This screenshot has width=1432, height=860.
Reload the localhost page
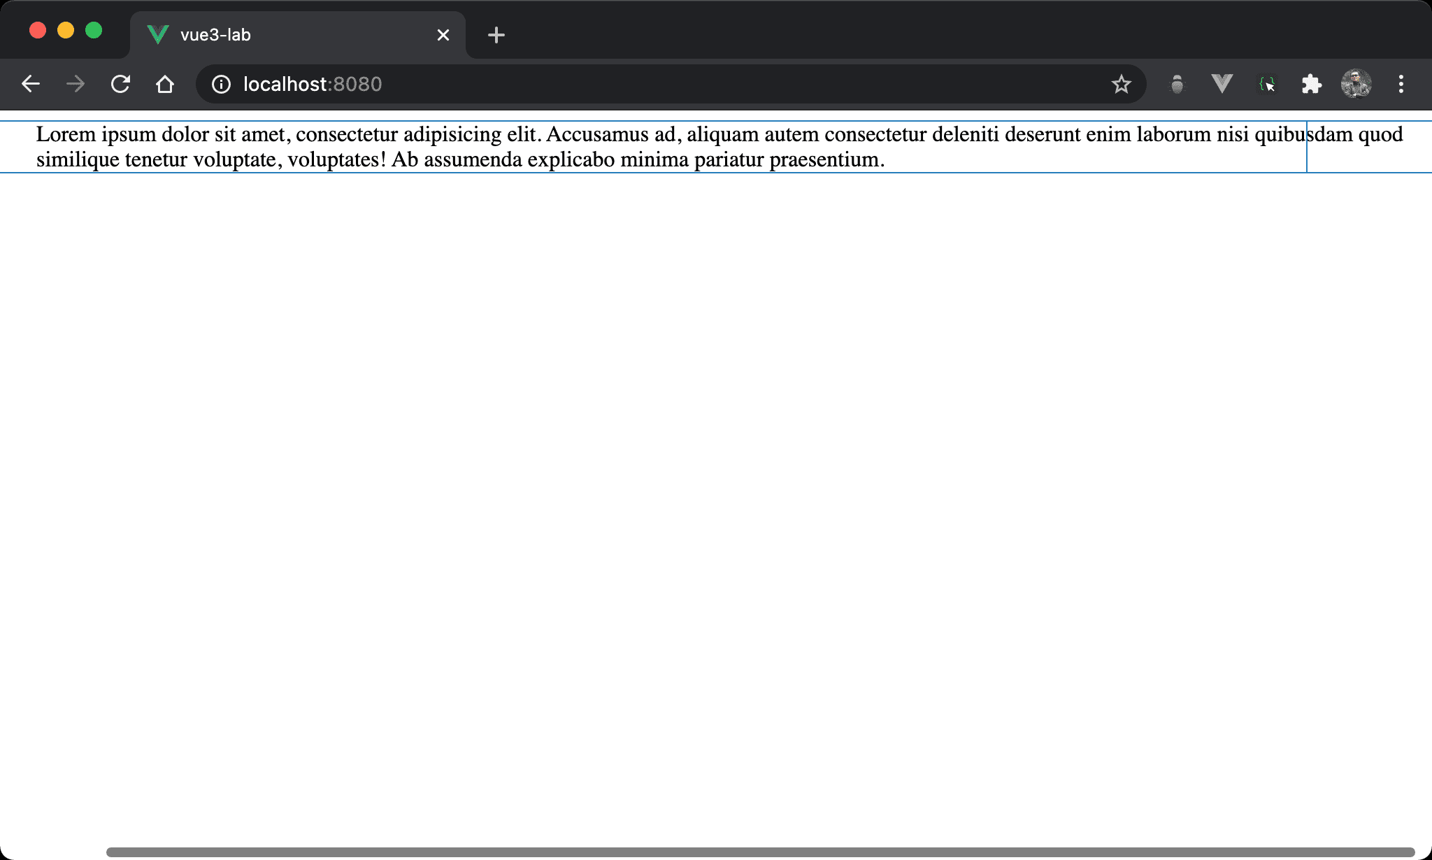[120, 85]
